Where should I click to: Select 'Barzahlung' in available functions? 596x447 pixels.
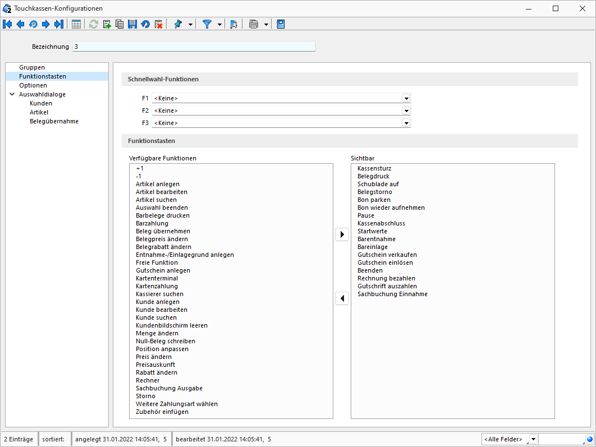click(152, 223)
